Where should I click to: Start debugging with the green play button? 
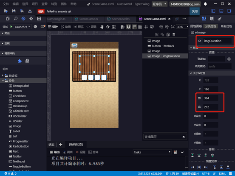(11, 27)
